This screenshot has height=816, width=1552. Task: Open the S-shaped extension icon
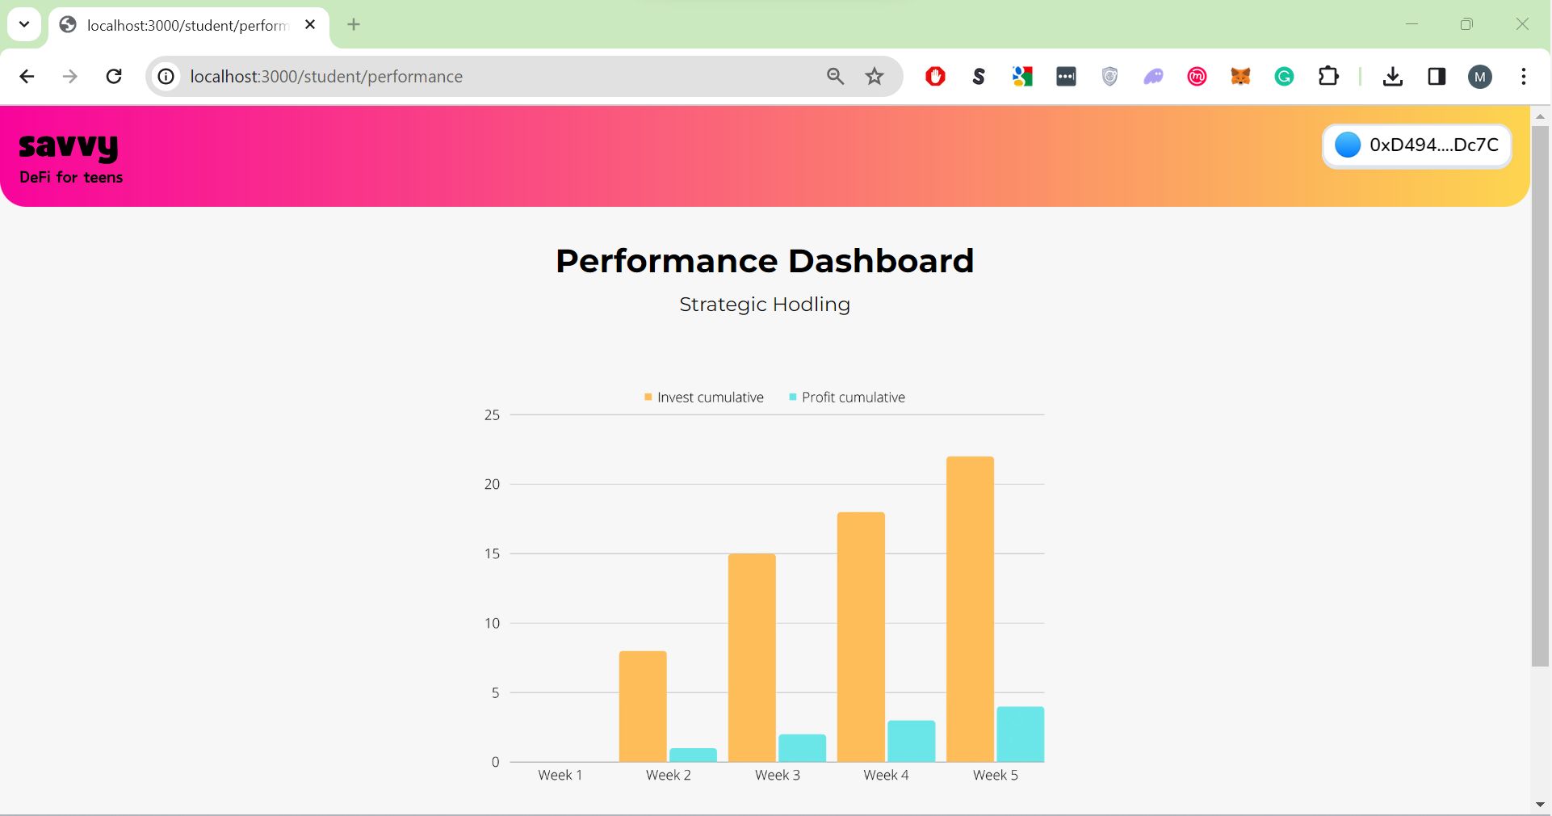tap(979, 76)
